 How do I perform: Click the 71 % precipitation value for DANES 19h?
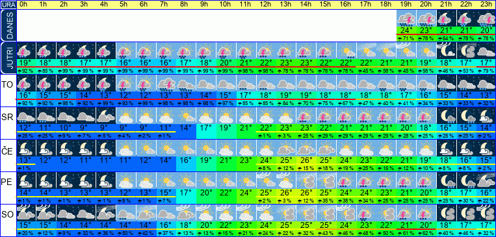[406, 38]
